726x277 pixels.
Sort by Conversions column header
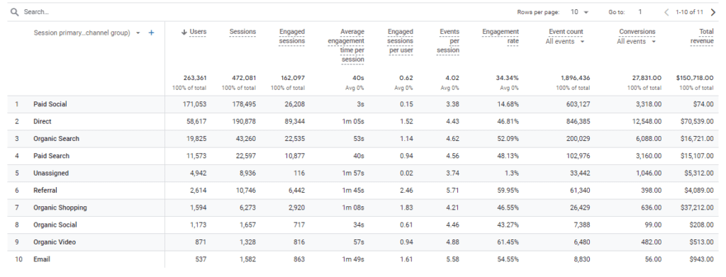coord(637,32)
